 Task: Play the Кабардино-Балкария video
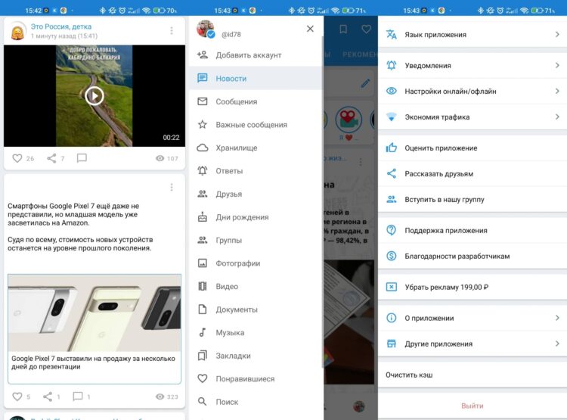click(94, 95)
